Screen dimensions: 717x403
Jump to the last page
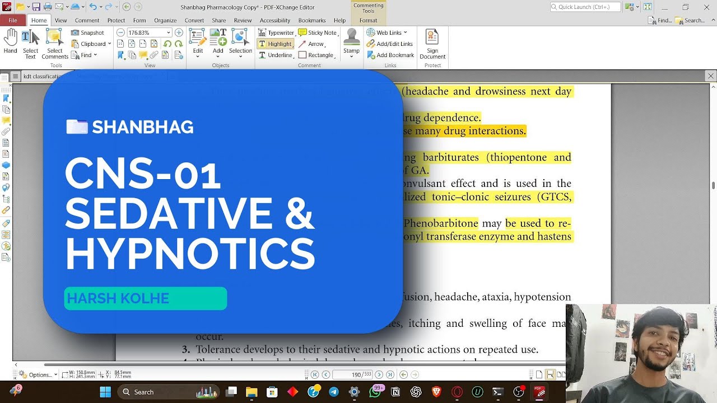(x=390, y=374)
